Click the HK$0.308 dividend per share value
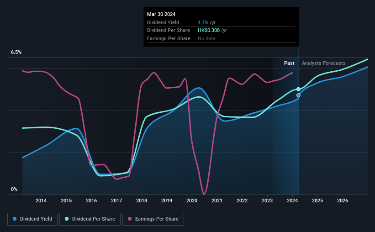The height and width of the screenshot is (232, 375). (x=209, y=31)
